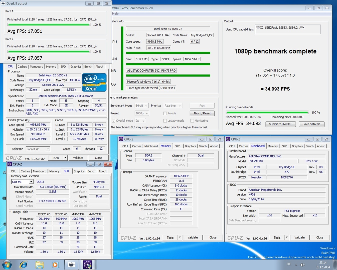Click Validate in CPU-Z Mainboard window
The image size is (337, 270).
pyautogui.click(x=299, y=237)
